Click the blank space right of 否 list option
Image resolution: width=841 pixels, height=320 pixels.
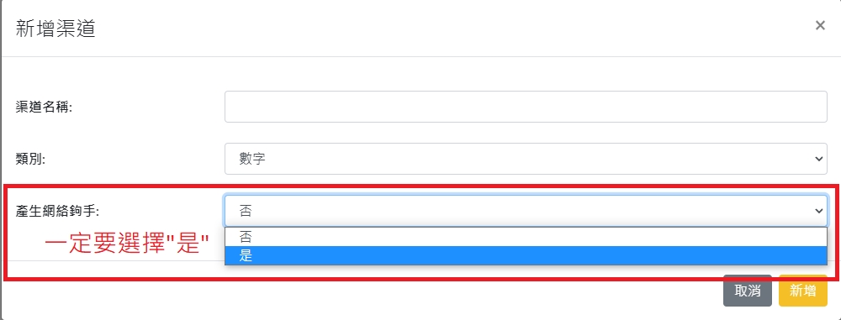pyautogui.click(x=537, y=237)
